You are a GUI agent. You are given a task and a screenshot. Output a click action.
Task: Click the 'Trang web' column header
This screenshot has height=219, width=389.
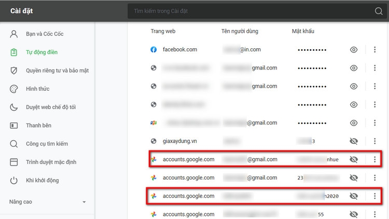point(163,31)
